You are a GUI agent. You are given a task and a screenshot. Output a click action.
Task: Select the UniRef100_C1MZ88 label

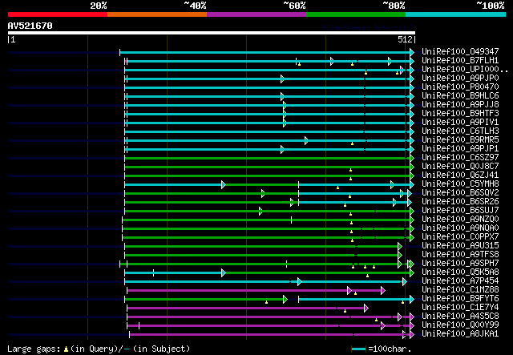[x=460, y=290]
